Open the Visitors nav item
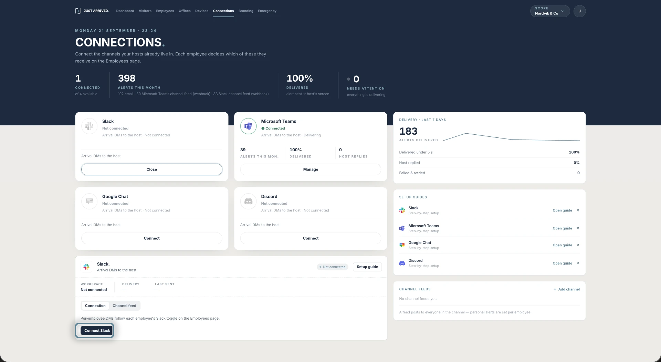This screenshot has width=661, height=362. click(x=145, y=11)
